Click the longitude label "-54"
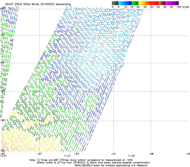Viewport: 190px width, 167px height. [77, 154]
